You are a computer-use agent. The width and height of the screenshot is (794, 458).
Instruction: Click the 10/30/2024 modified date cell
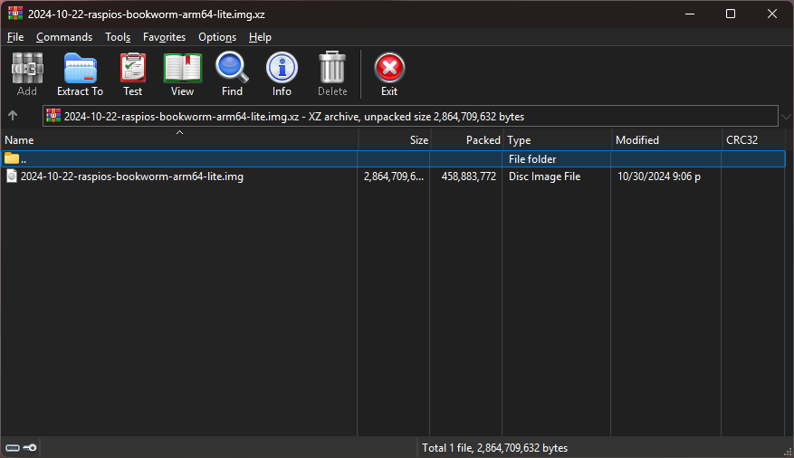(x=659, y=177)
